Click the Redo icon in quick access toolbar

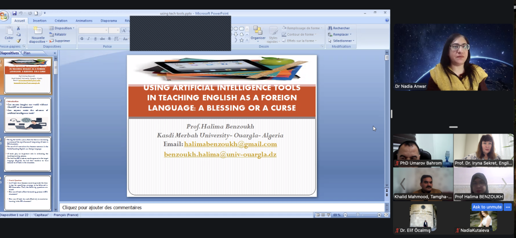(x=30, y=14)
